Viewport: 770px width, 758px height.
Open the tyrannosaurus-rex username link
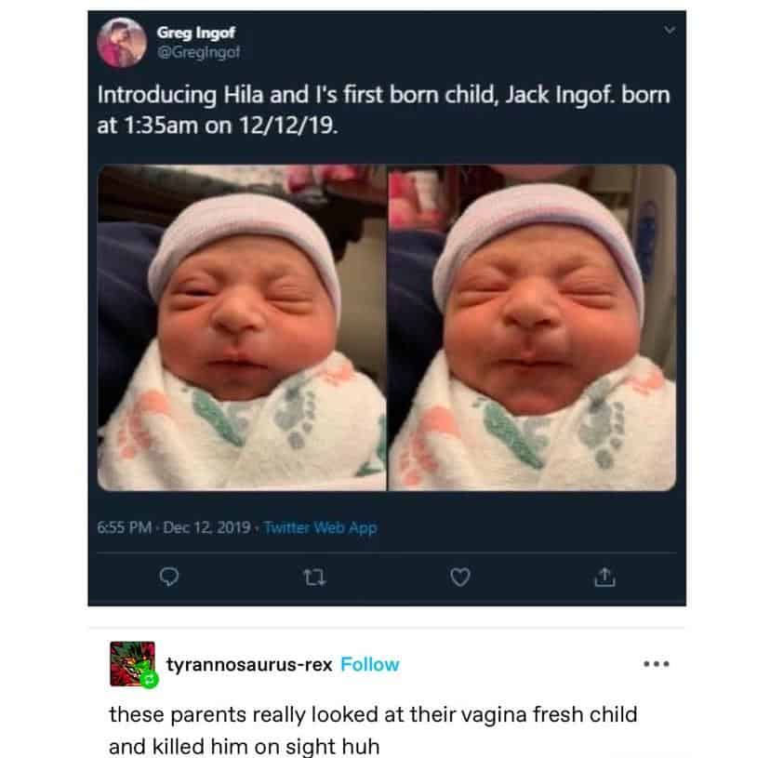point(249,664)
